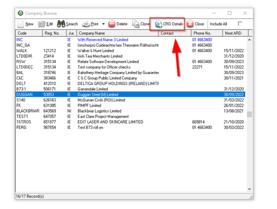Viewport: 277px width, 209px height.
Task: Select the highlighted Duggan Steel (Irl) Limited row
Action: click(130, 95)
